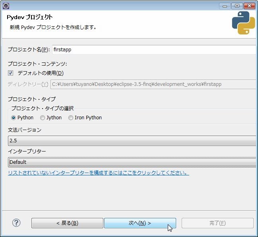Minimize the Pydev project dialog window
This screenshot has width=258, height=237.
coord(226,6)
